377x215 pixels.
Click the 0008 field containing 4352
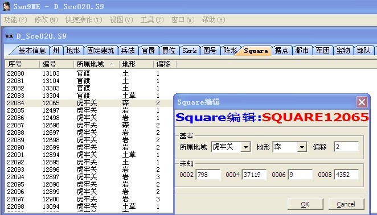pos(346,175)
